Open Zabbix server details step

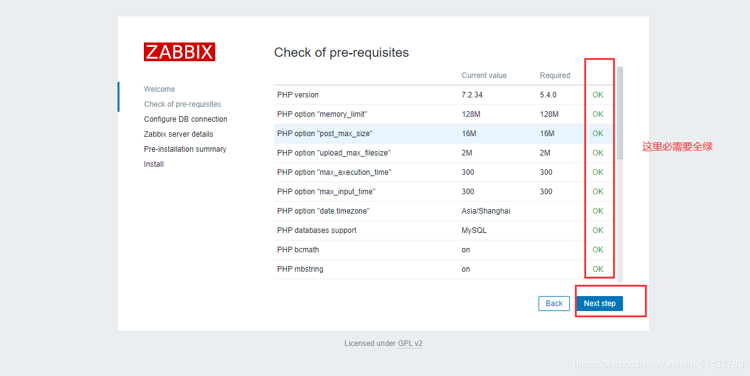point(178,134)
